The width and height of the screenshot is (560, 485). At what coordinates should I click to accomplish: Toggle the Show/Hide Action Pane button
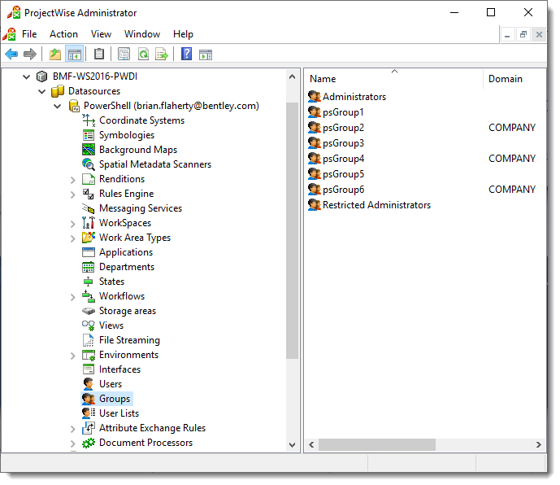pyautogui.click(x=206, y=55)
